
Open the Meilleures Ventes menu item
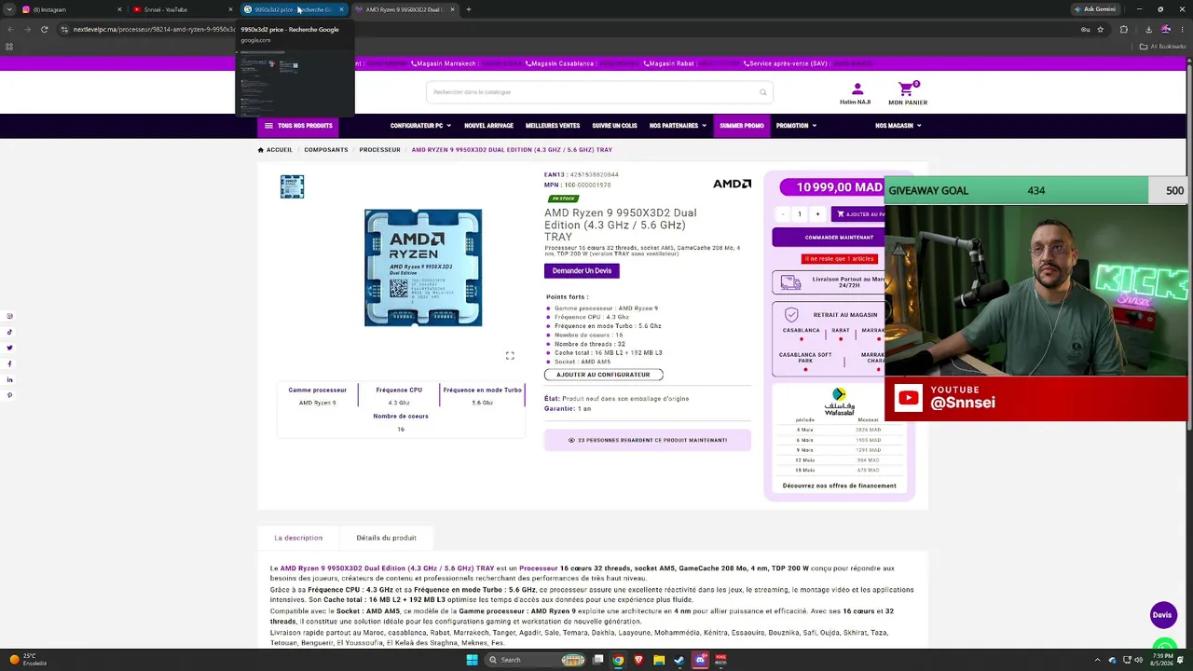click(x=553, y=126)
